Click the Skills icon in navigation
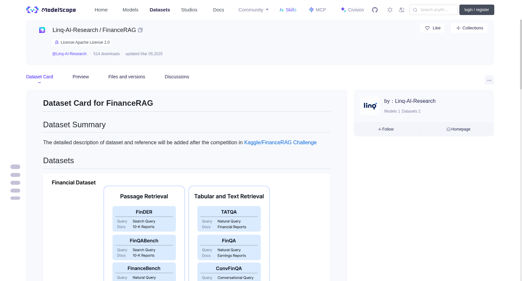This screenshot has height=281, width=522. 282,10
